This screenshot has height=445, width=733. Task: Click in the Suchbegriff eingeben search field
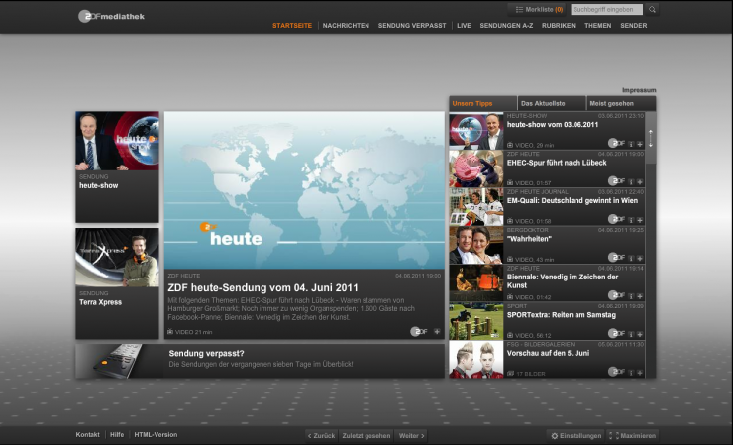[x=606, y=9]
